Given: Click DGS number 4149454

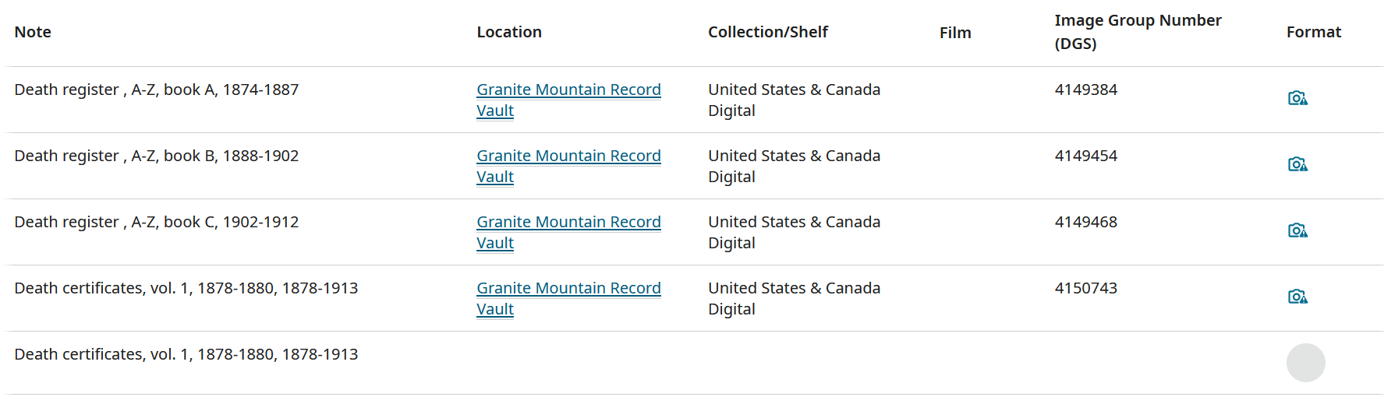Looking at the screenshot, I should pyautogui.click(x=1085, y=156).
